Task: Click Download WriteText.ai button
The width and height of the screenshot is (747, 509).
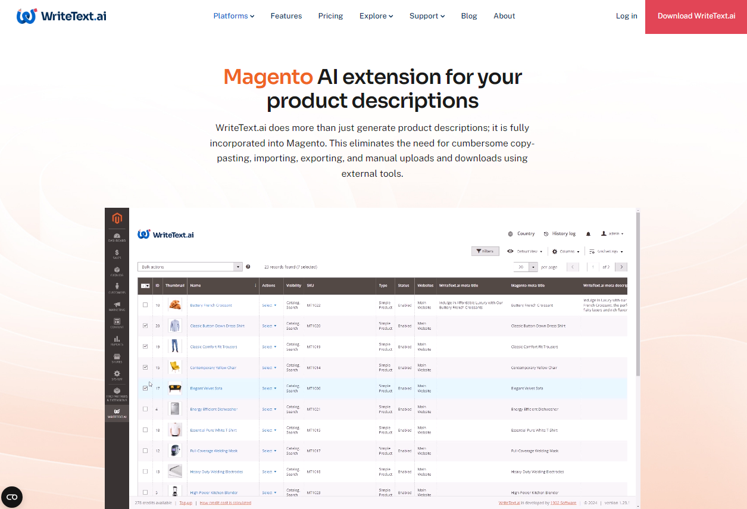Action: click(x=696, y=17)
